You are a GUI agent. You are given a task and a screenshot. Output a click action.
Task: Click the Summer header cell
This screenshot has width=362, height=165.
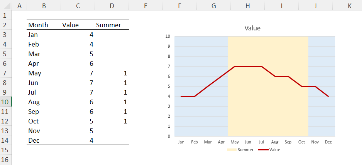tap(112, 25)
